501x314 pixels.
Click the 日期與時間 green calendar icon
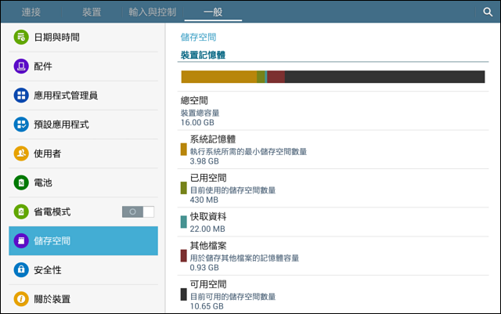coord(21,37)
